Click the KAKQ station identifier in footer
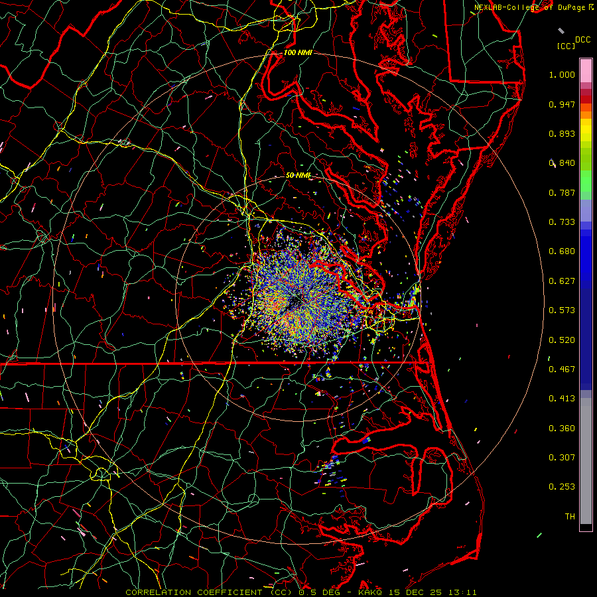 tap(371, 592)
